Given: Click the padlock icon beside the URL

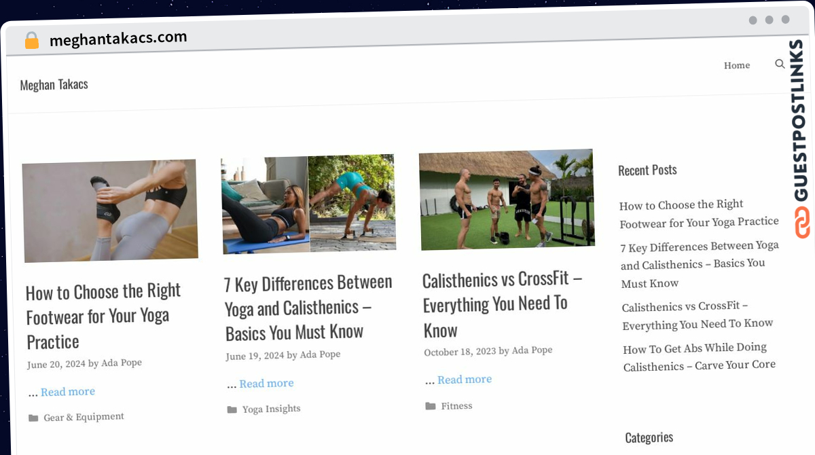Looking at the screenshot, I should [x=31, y=41].
